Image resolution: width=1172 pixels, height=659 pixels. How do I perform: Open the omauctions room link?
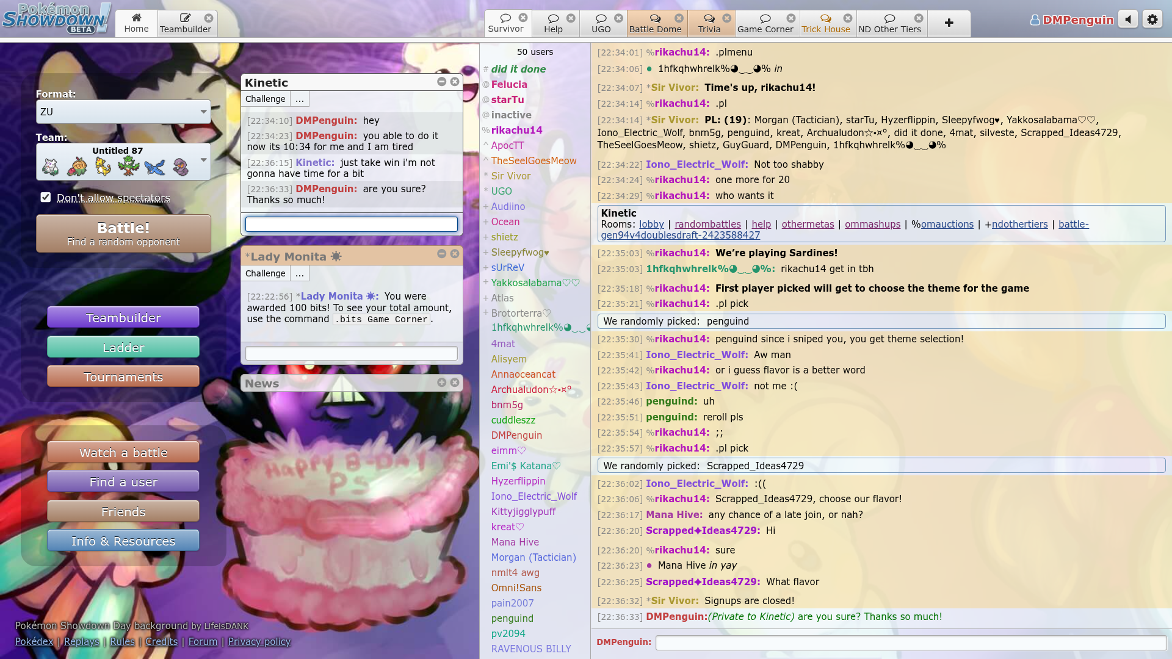pyautogui.click(x=947, y=224)
